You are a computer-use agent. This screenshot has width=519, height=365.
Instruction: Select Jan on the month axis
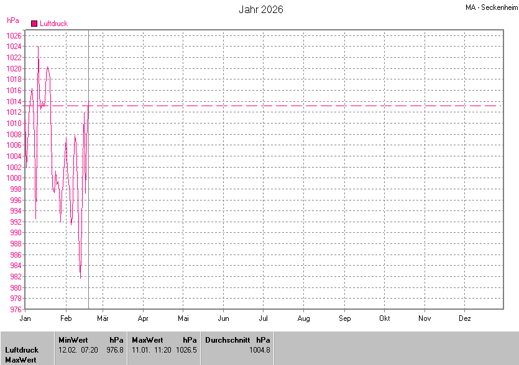(x=25, y=318)
